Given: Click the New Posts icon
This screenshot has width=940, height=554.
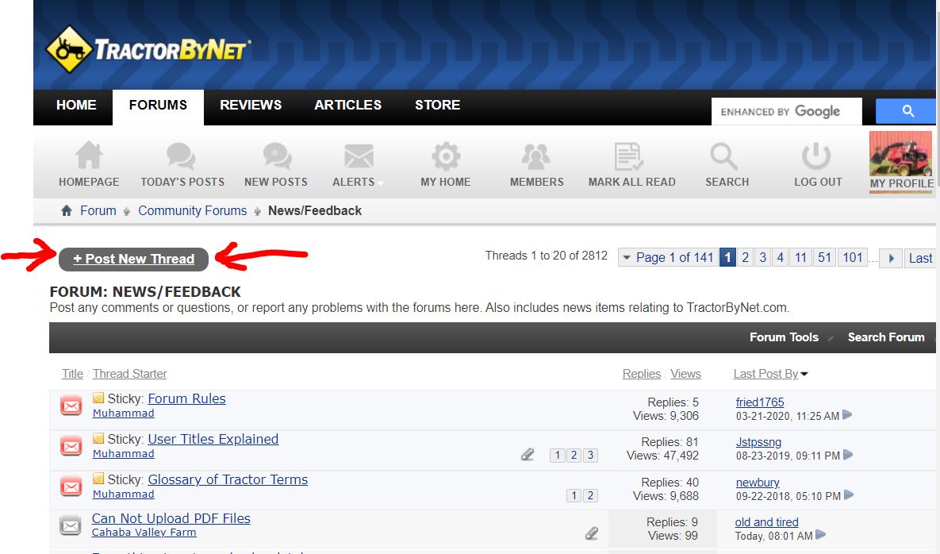Looking at the screenshot, I should pyautogui.click(x=275, y=157).
